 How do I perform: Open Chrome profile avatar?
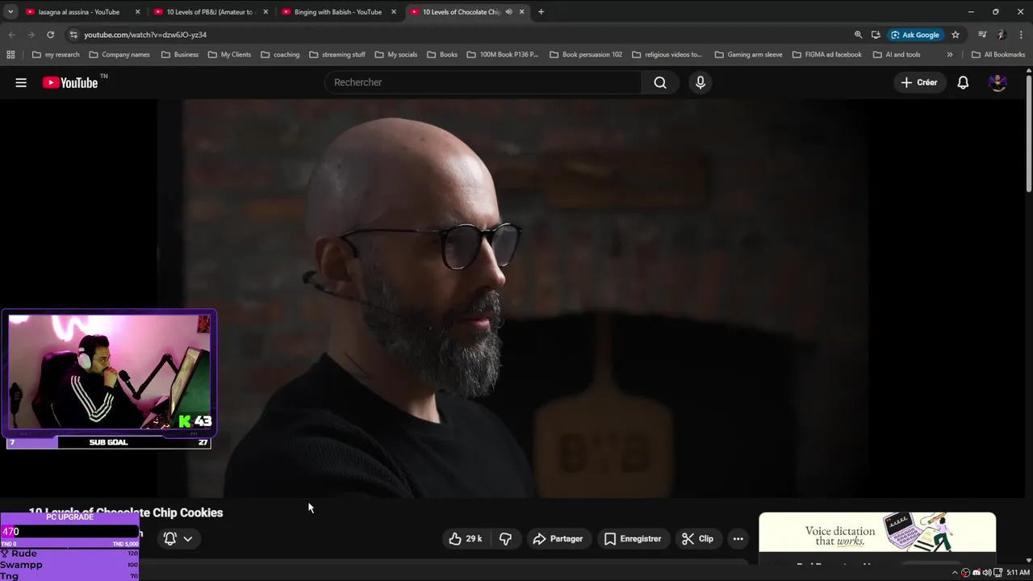[x=1002, y=35]
